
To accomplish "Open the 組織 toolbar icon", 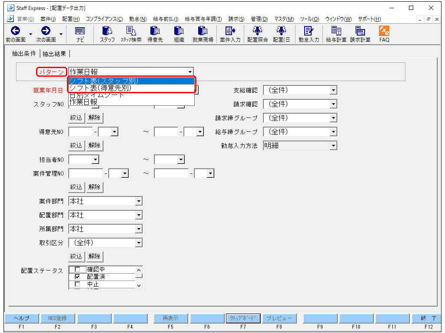I will (179, 31).
